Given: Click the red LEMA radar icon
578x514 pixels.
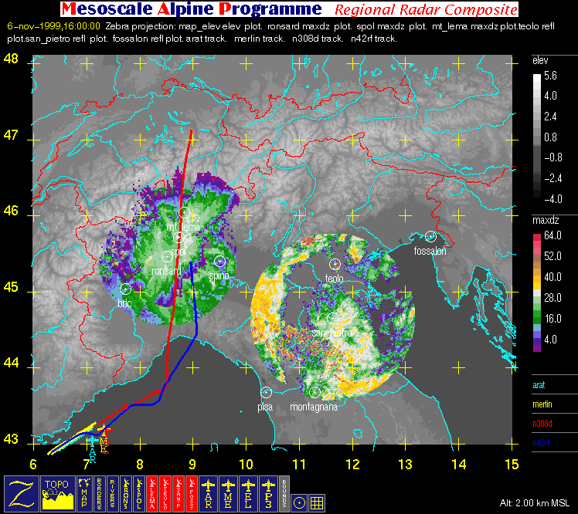Looking at the screenshot, I should 152,494.
